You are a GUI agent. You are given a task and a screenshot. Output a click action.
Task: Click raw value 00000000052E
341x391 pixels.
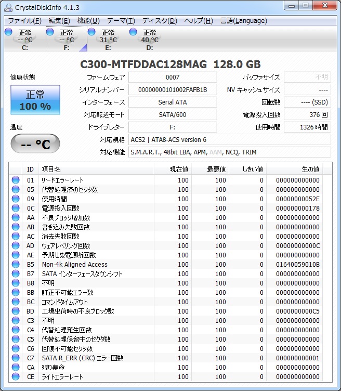click(x=298, y=199)
